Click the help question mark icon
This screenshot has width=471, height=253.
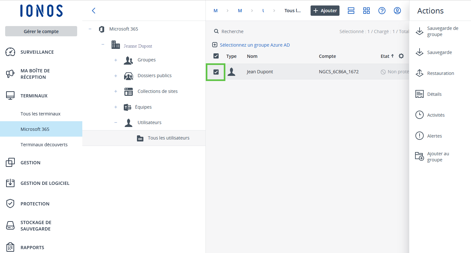click(382, 11)
